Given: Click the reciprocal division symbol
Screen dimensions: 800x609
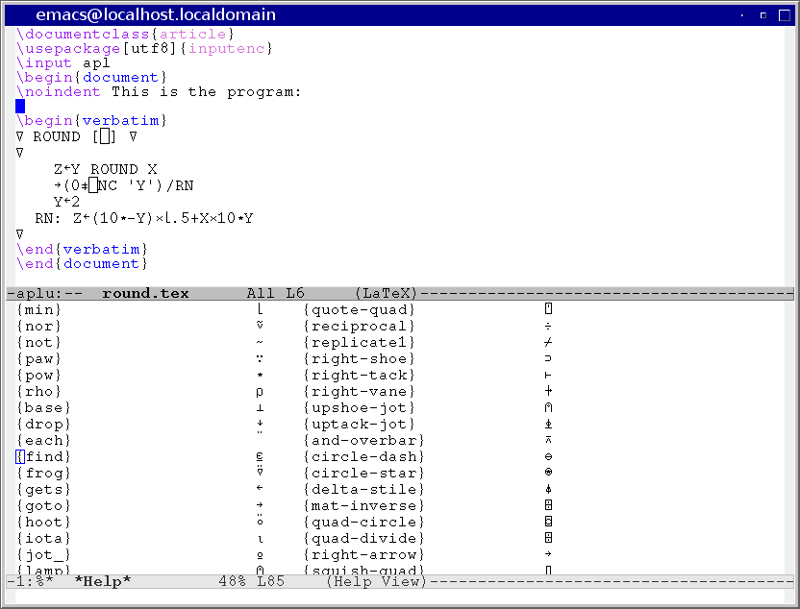Looking at the screenshot, I should tap(548, 326).
